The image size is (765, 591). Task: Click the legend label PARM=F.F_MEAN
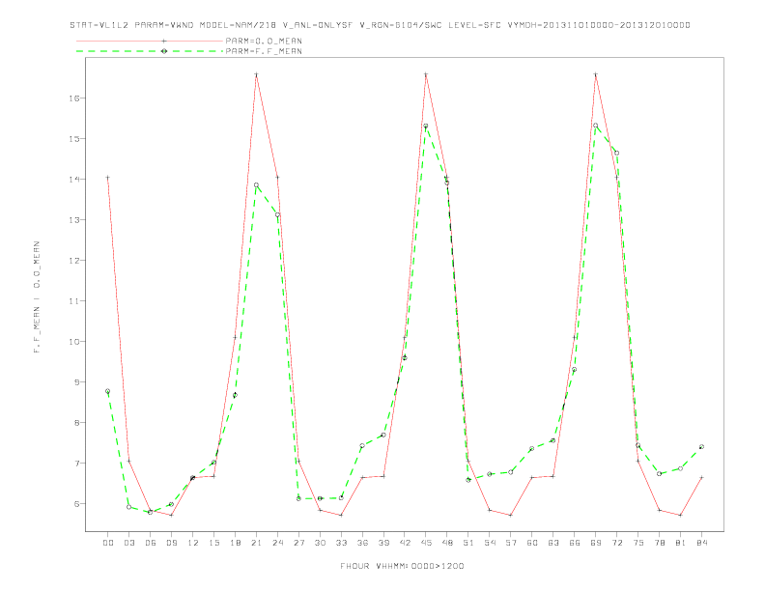coord(264,51)
